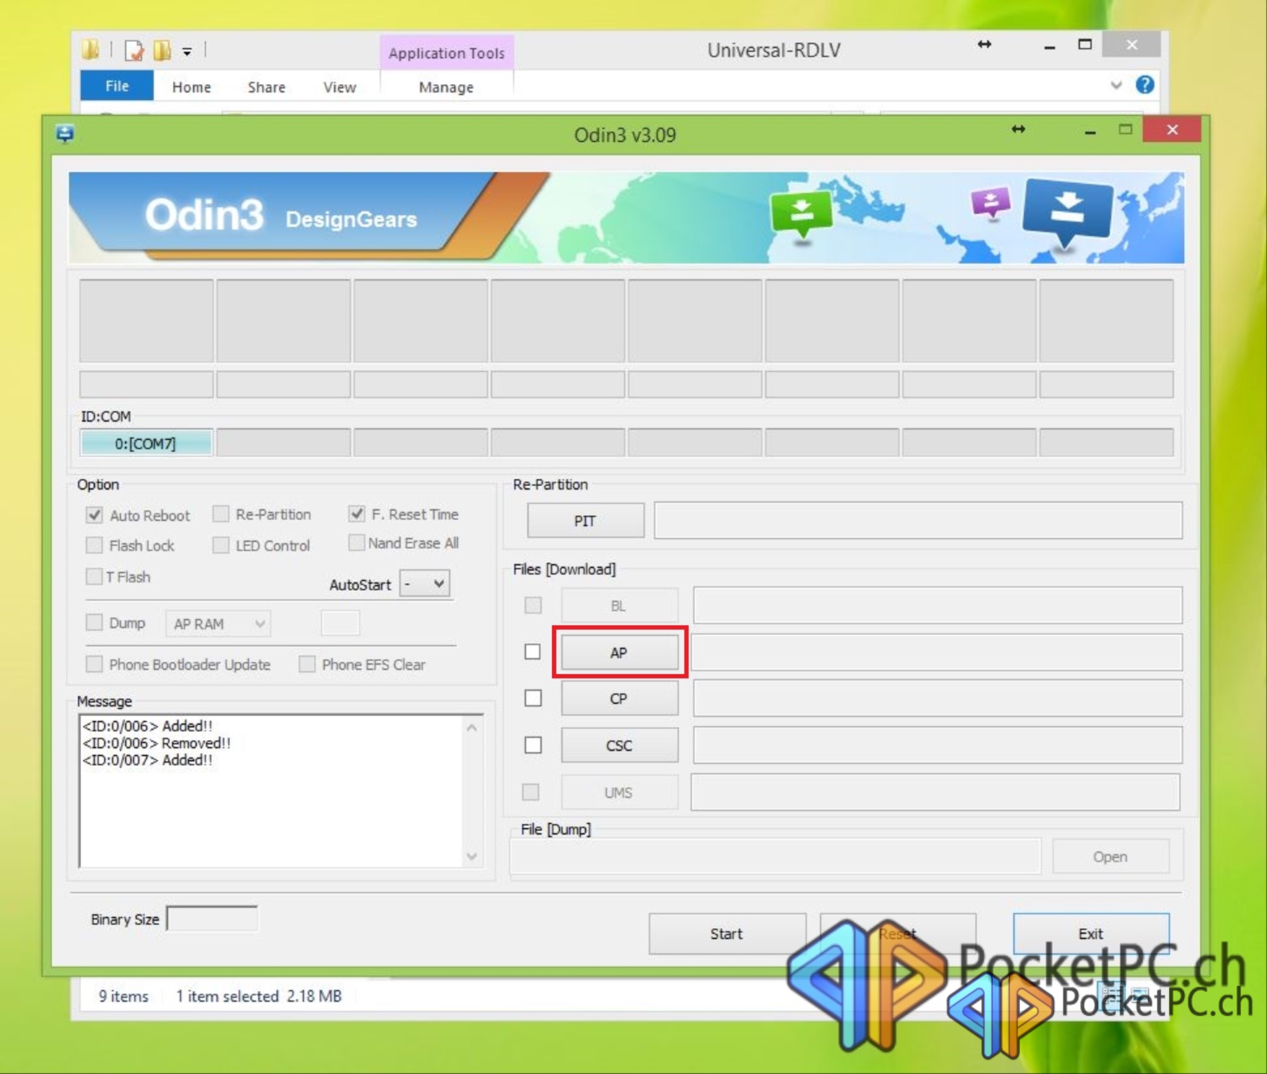This screenshot has width=1267, height=1074.
Task: Minimize the Odin3 window
Action: (x=1090, y=131)
